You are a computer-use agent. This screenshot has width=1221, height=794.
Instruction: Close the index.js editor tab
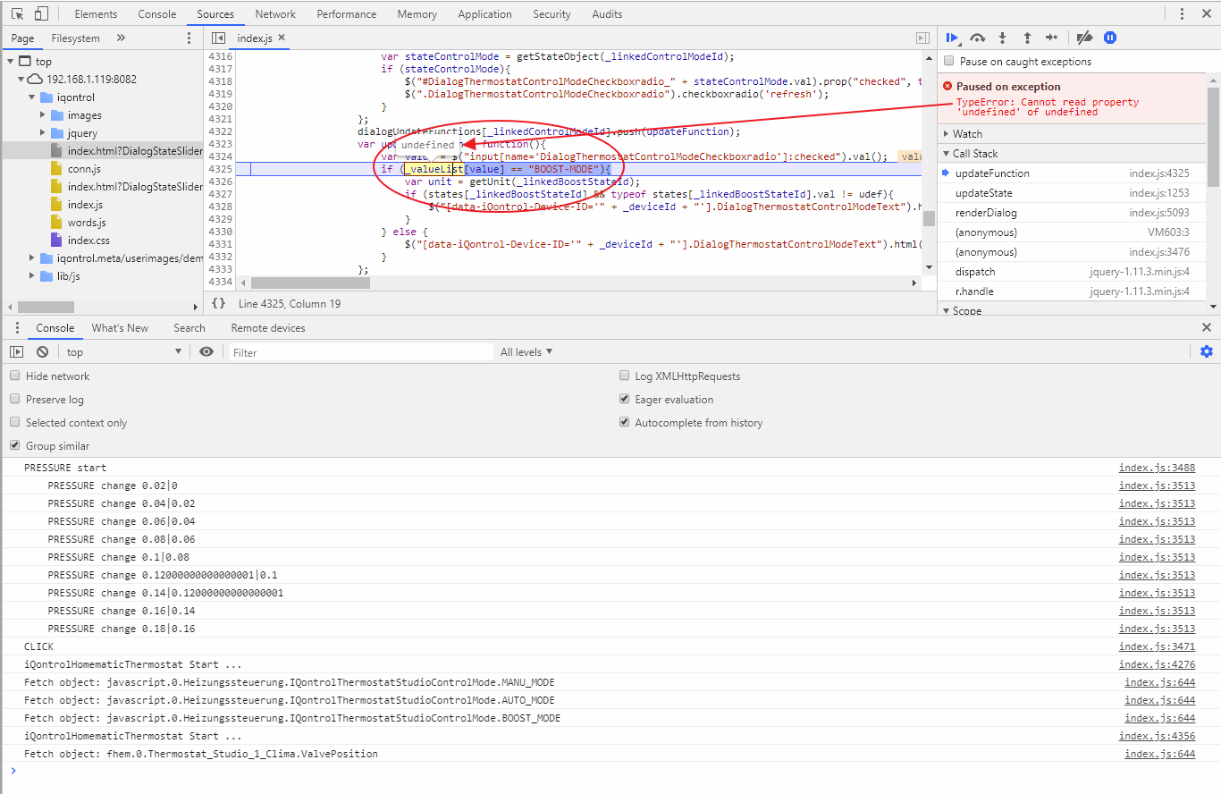tap(282, 38)
